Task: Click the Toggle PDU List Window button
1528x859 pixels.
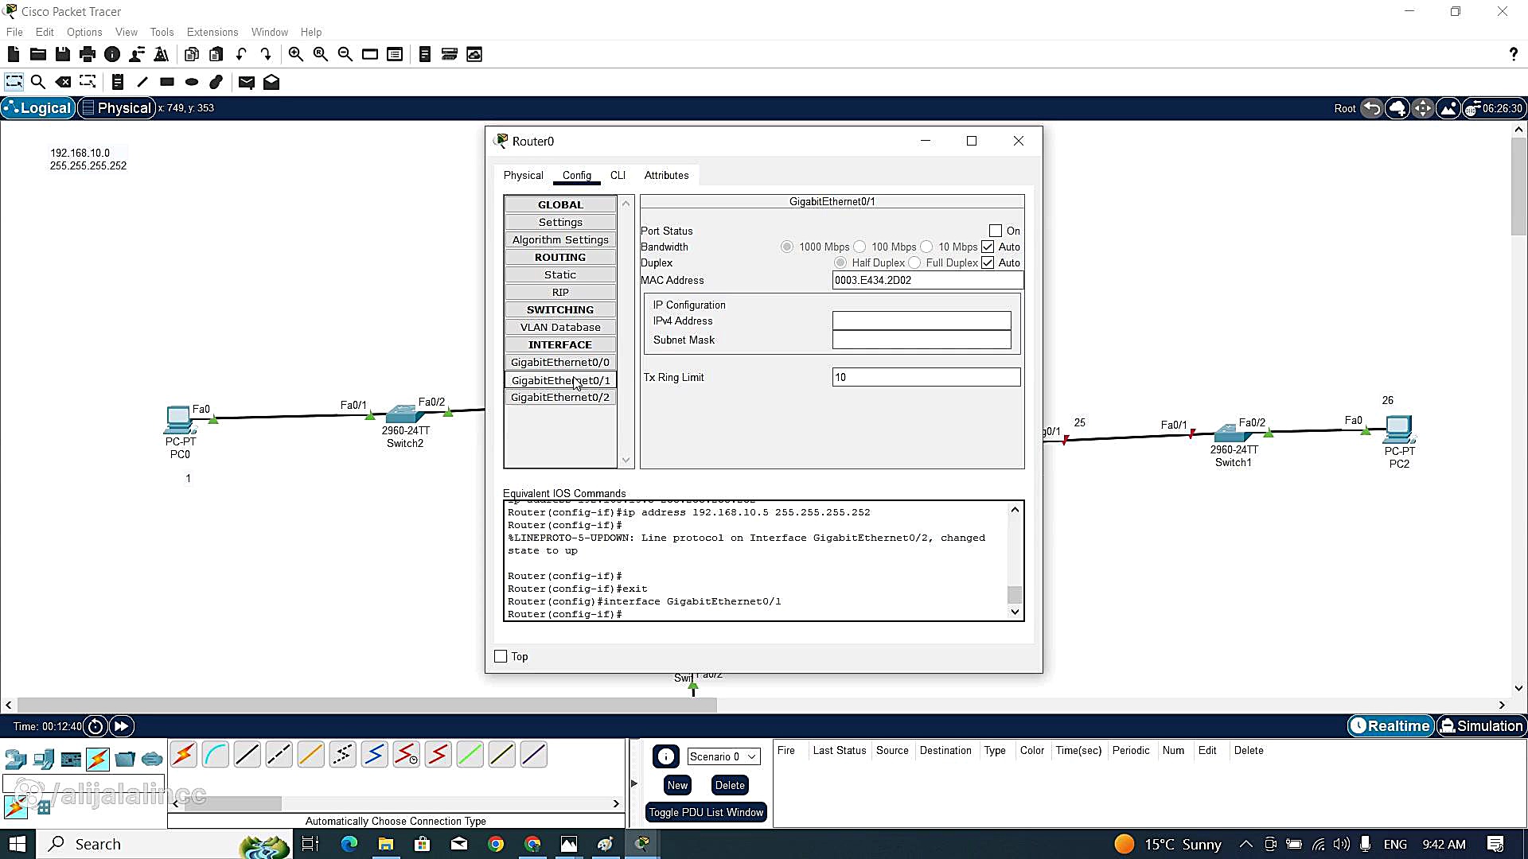Action: tap(706, 812)
